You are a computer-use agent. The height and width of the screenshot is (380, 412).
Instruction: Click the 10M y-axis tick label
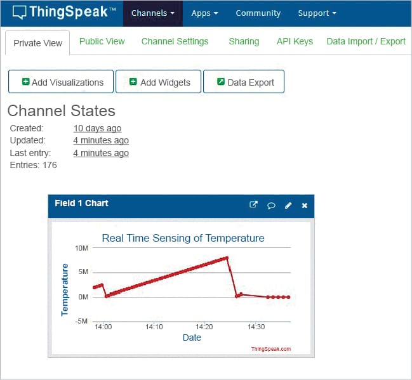82,248
